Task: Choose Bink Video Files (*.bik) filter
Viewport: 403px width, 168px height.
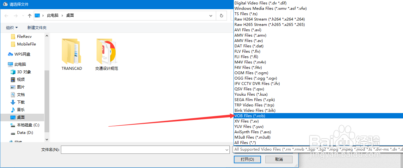Action: click(x=318, y=110)
